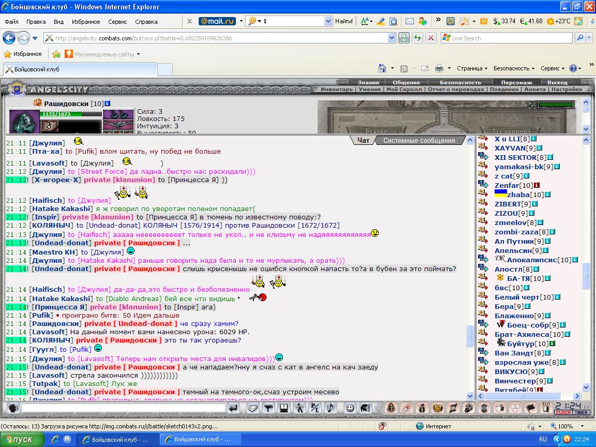Click info icon beside Zenfar[10]

(537, 186)
